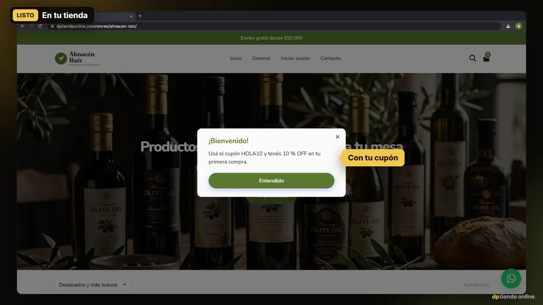
Task: Close the current browser tab
Action: click(131, 16)
